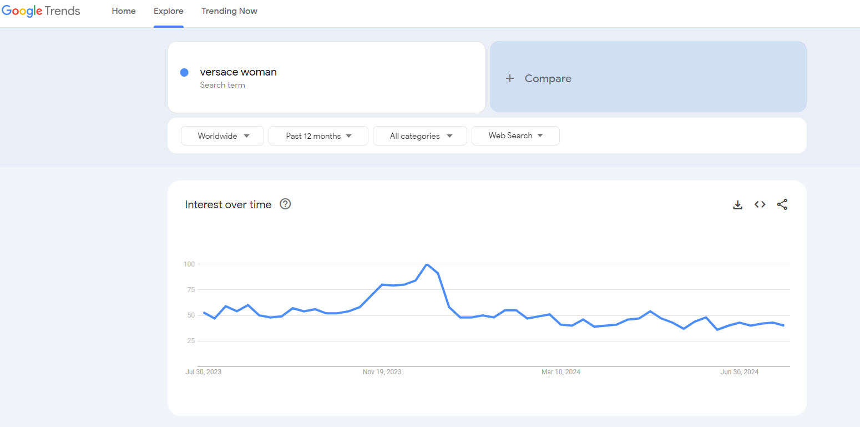Click the versace woman search term field

(326, 77)
